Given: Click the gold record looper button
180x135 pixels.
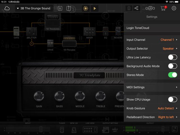Looking at the screenshot, I should coord(85,8).
